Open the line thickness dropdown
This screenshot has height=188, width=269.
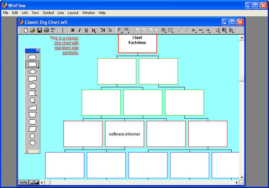pyautogui.click(x=201, y=30)
